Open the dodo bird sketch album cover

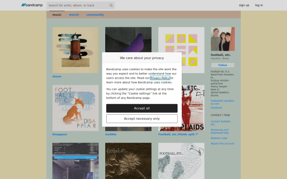click(181, 161)
